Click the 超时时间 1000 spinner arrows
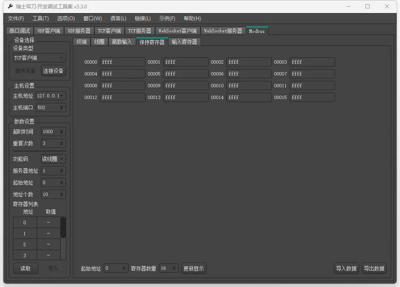This screenshot has height=287, width=400. pyautogui.click(x=62, y=131)
